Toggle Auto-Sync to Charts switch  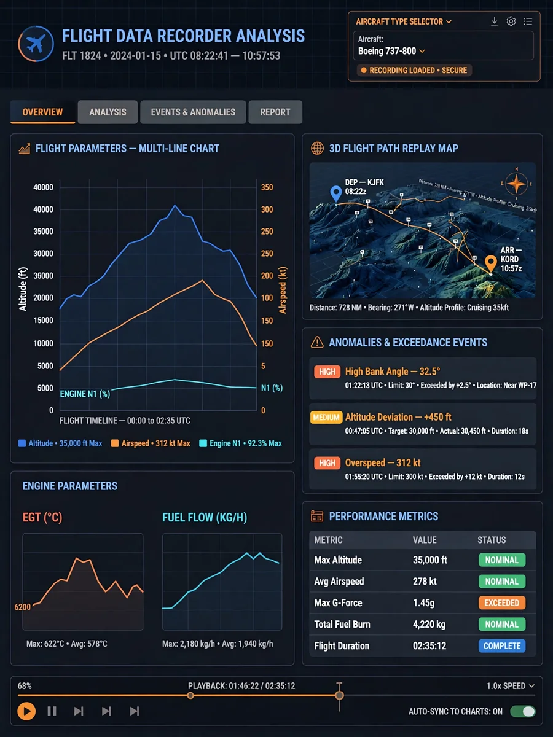point(522,711)
